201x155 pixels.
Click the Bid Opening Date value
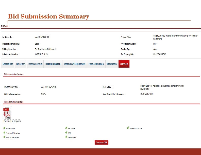pos(160,54)
